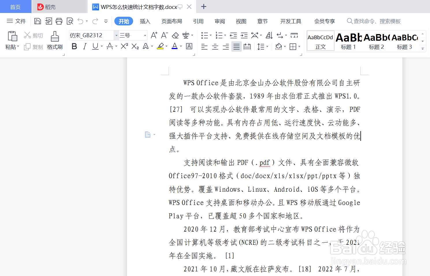Click the increase indent icon
Screen dimensions: 430x276
pyautogui.click(x=244, y=35)
